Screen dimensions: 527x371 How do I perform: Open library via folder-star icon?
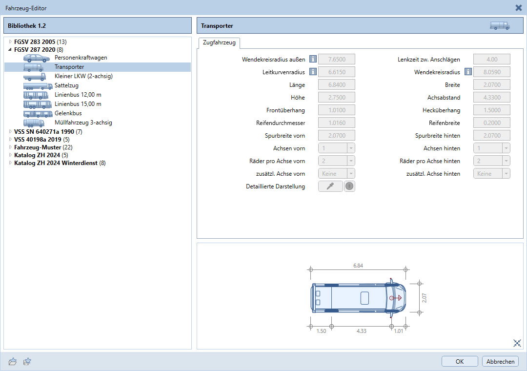[13, 361]
